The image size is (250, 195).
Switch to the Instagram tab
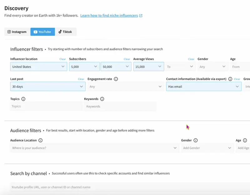coord(17,32)
